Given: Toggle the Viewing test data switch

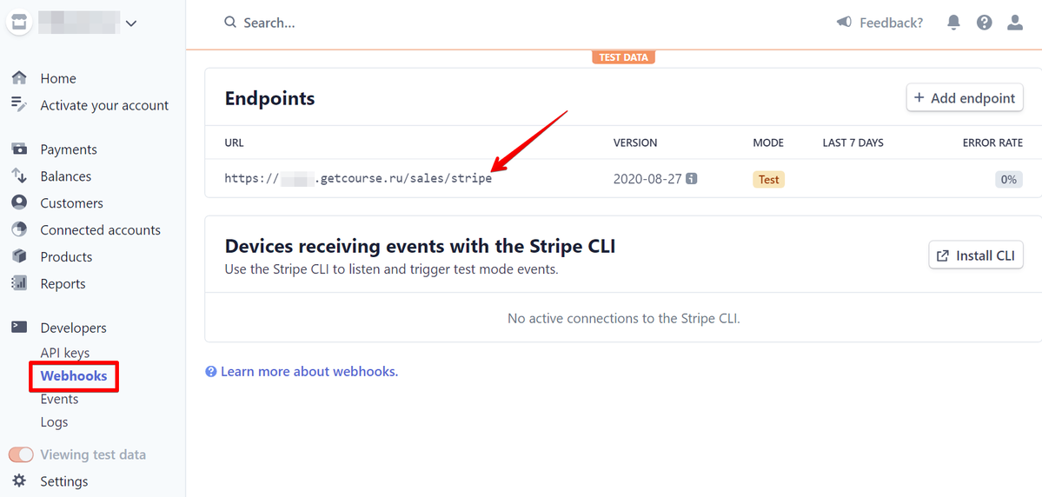Looking at the screenshot, I should 21,454.
